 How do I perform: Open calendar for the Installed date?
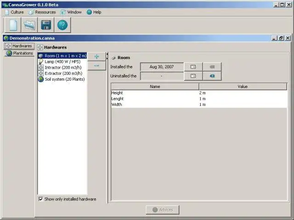point(193,67)
